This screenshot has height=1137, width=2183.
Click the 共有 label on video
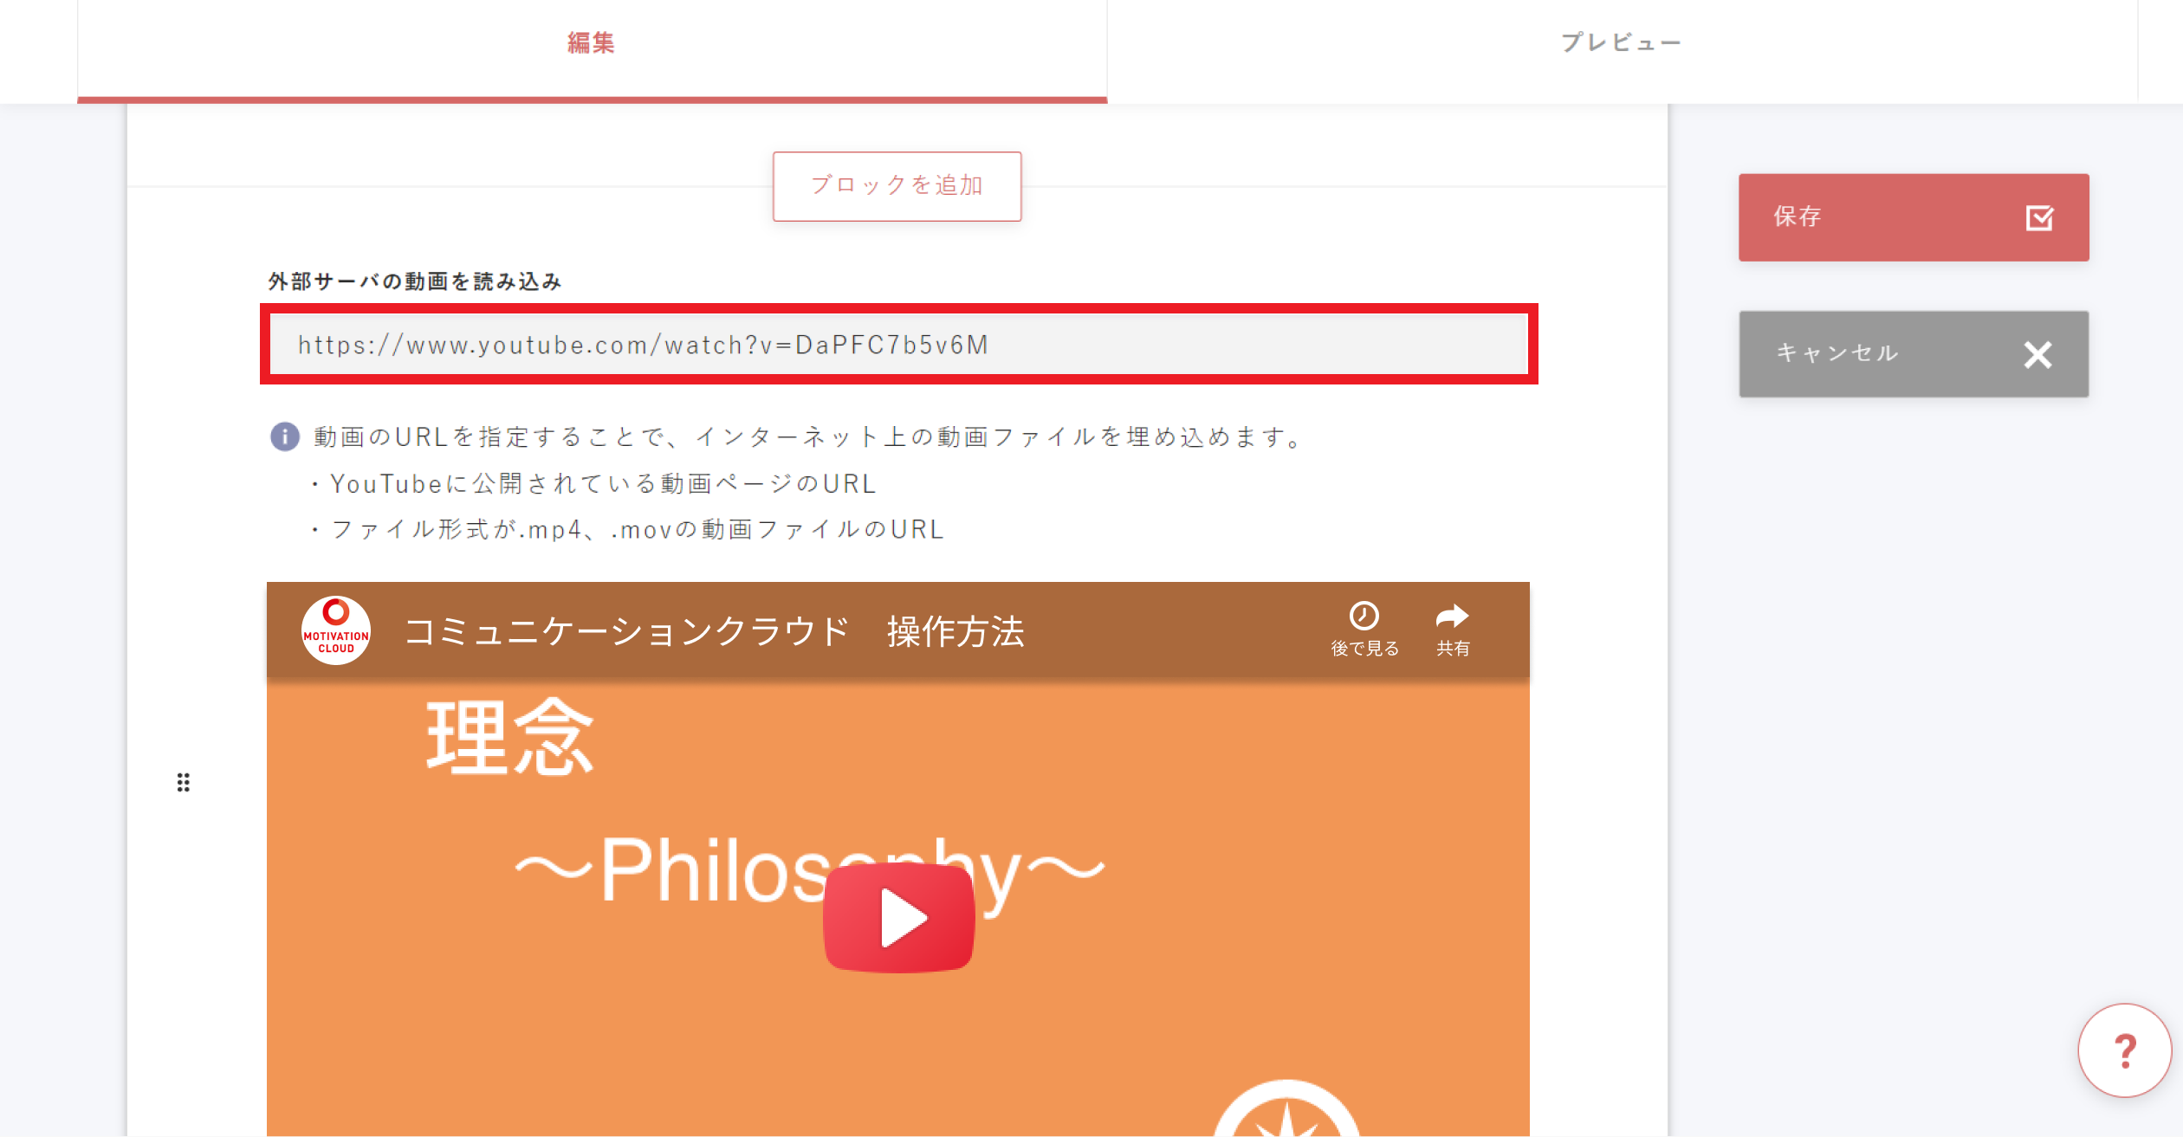(1453, 649)
